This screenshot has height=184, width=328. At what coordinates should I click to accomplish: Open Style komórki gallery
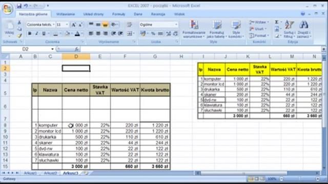(x=236, y=29)
